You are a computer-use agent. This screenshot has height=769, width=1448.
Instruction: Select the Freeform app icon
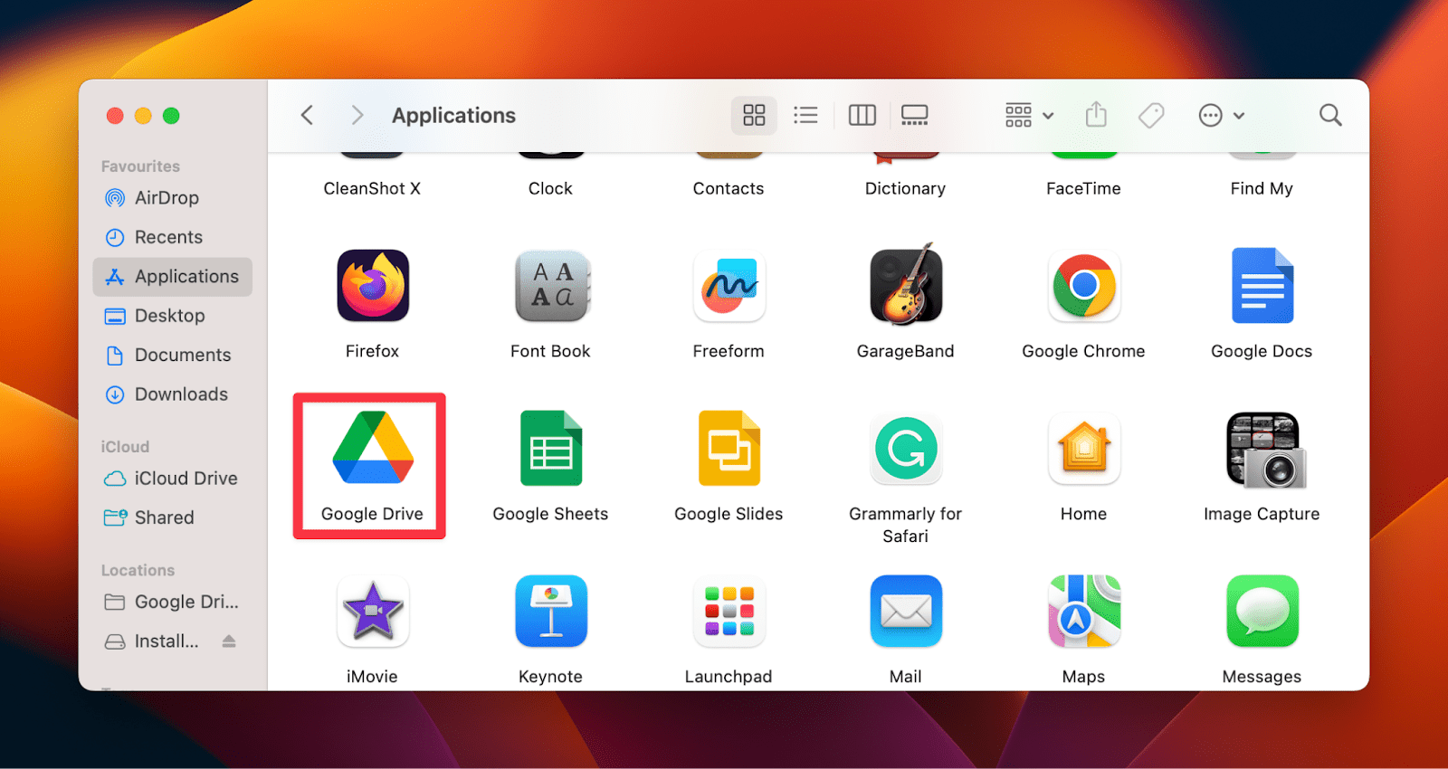tap(729, 287)
